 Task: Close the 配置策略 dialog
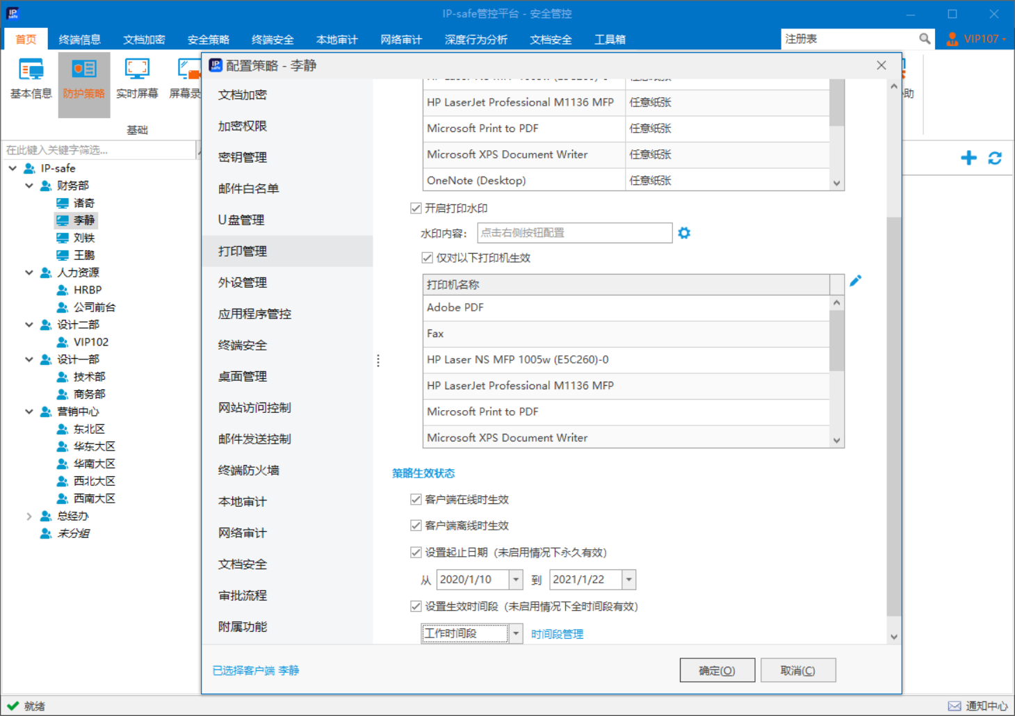coord(881,65)
